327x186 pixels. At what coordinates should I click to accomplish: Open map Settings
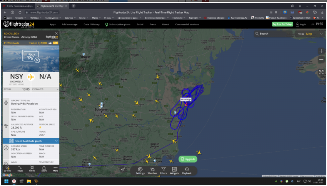coord(140,171)
